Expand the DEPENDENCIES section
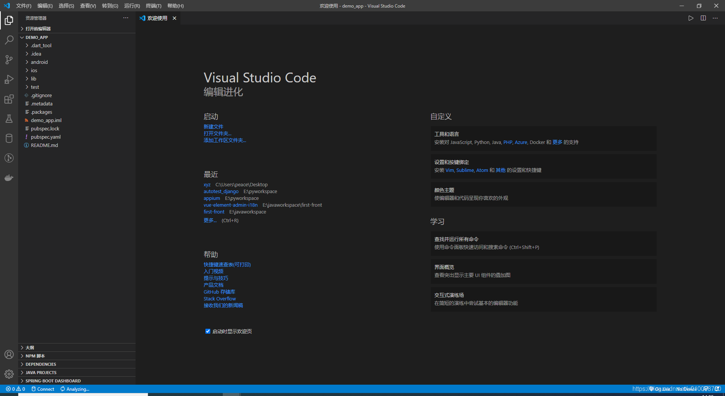The height and width of the screenshot is (396, 725). click(77, 364)
